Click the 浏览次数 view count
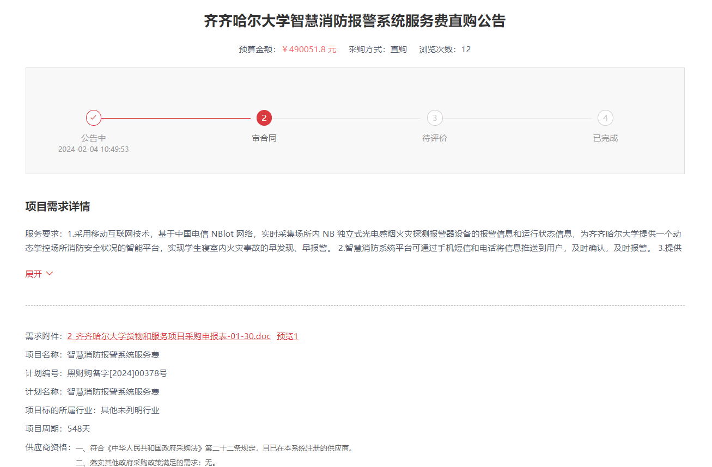 coord(445,50)
